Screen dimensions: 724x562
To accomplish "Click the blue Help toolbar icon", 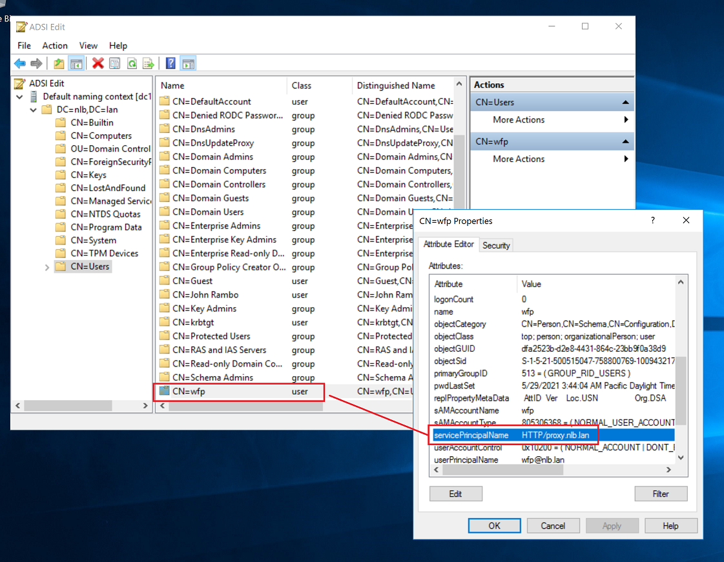I will 171,63.
